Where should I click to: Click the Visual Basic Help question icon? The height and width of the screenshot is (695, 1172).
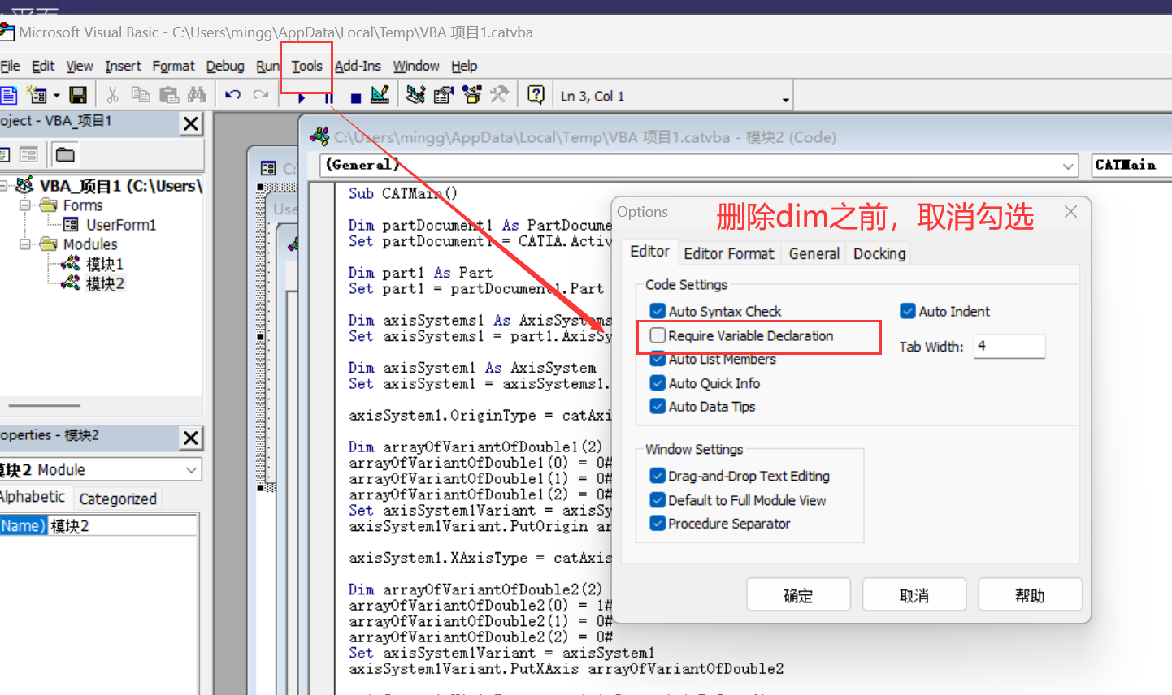coord(536,95)
